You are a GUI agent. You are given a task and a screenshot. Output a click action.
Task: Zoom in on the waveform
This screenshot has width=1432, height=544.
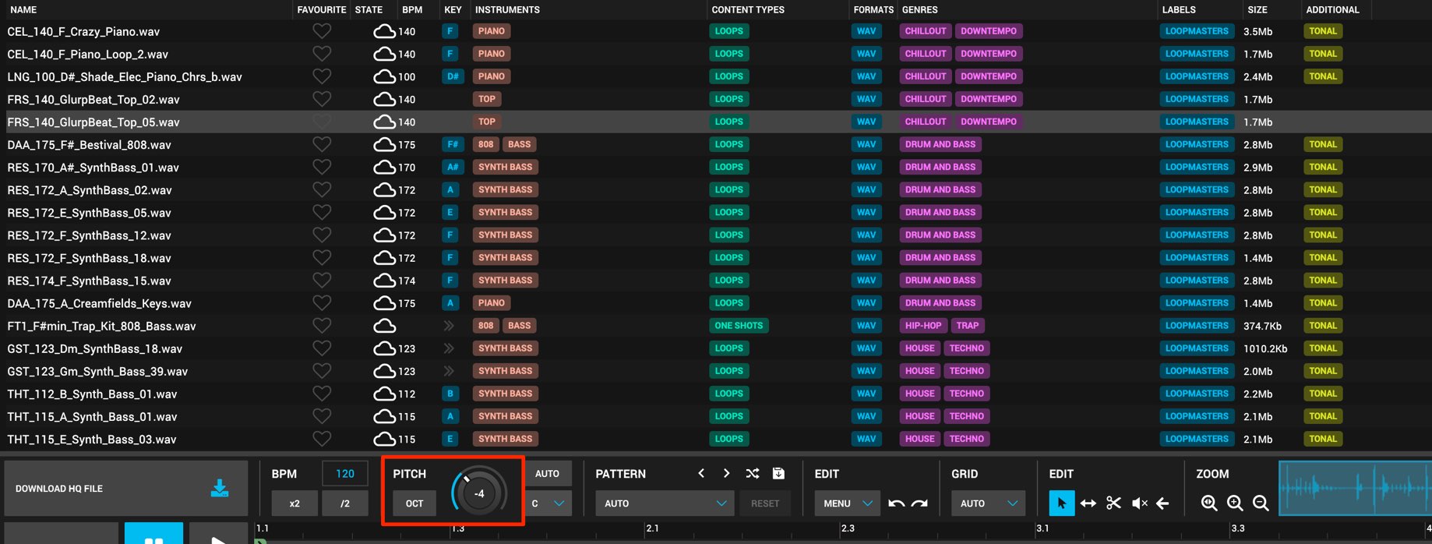pyautogui.click(x=1235, y=503)
